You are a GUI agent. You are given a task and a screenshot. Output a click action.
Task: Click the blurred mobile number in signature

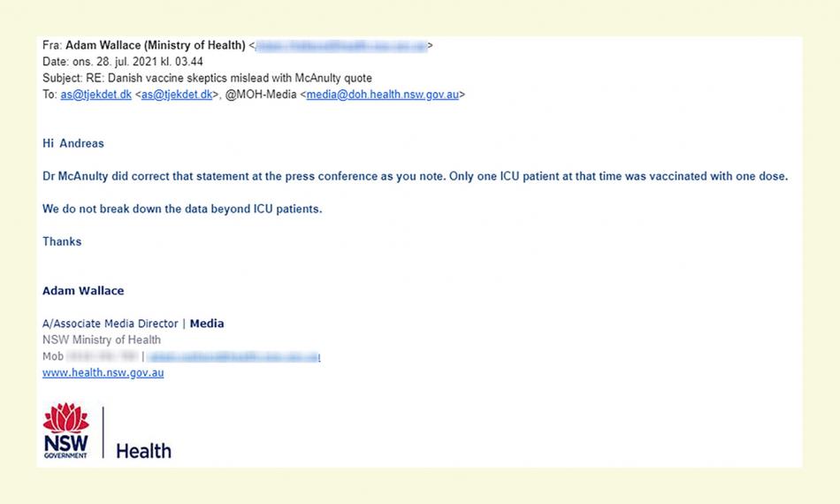point(102,356)
